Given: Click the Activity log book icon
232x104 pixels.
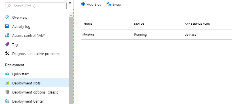Looking at the screenshot, I should click(x=7, y=26).
